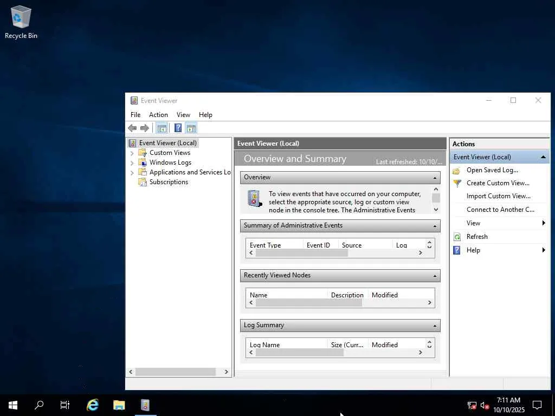Viewport: 555px width, 416px height.
Task: Collapse Summary of Administrative Events section
Action: pyautogui.click(x=435, y=226)
